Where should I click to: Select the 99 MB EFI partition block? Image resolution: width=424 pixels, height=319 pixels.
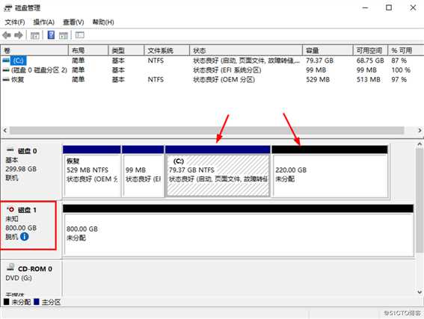point(143,171)
